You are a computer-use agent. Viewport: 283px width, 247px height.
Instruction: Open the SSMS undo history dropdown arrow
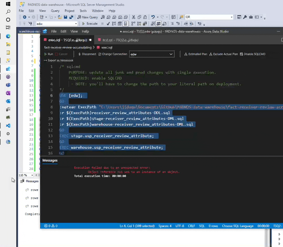[157, 17]
